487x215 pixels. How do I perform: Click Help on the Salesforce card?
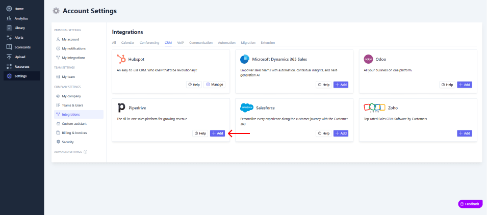(x=324, y=133)
